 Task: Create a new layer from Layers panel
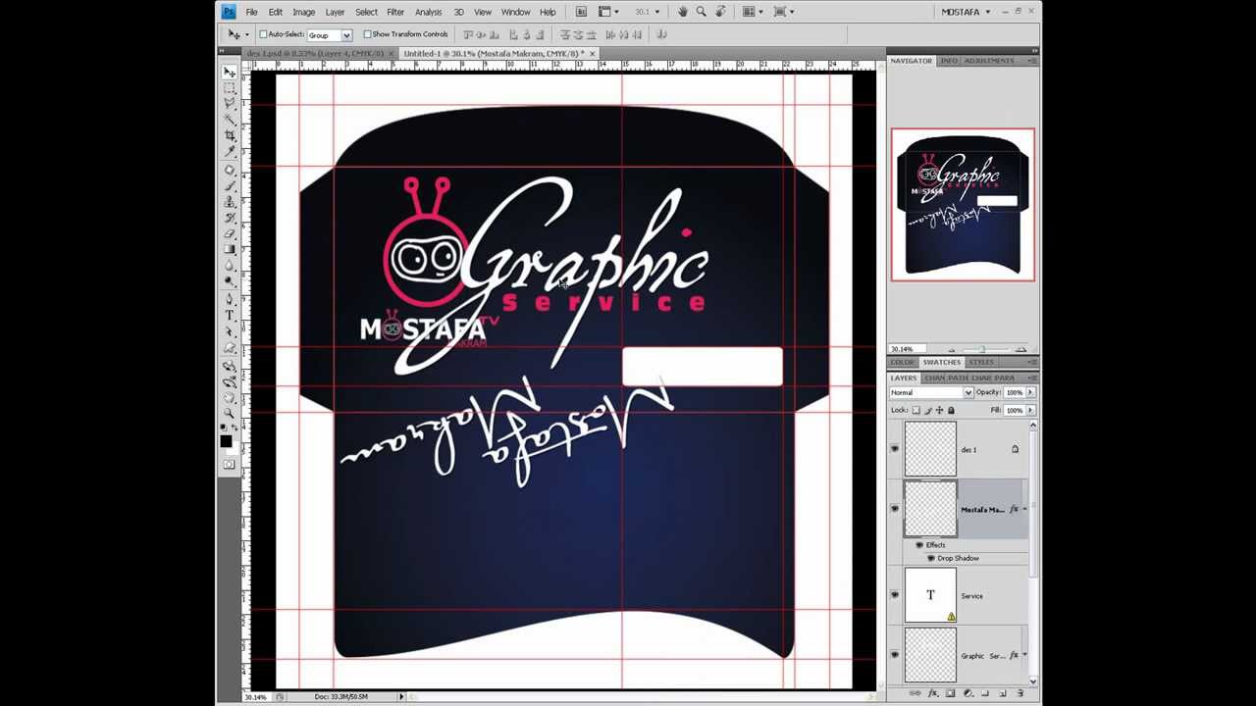pyautogui.click(x=1002, y=693)
